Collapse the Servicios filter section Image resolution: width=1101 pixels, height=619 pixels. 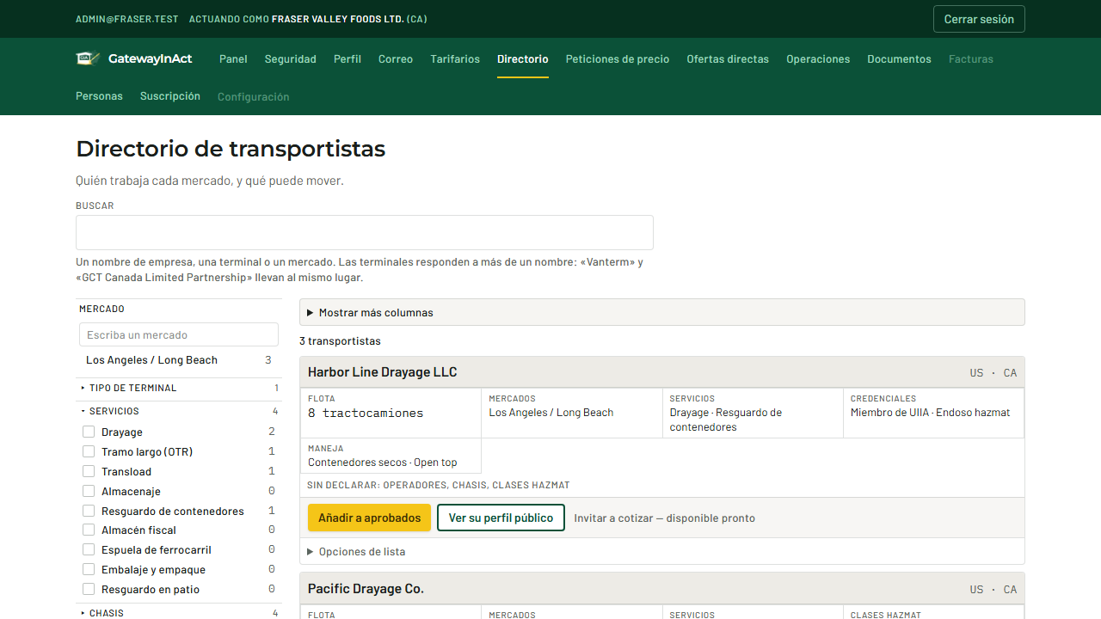(x=179, y=411)
